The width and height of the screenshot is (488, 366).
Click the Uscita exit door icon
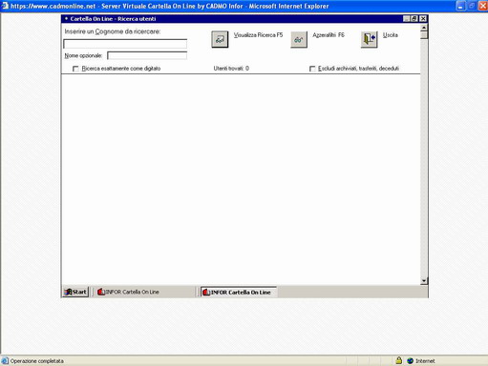pyautogui.click(x=369, y=39)
